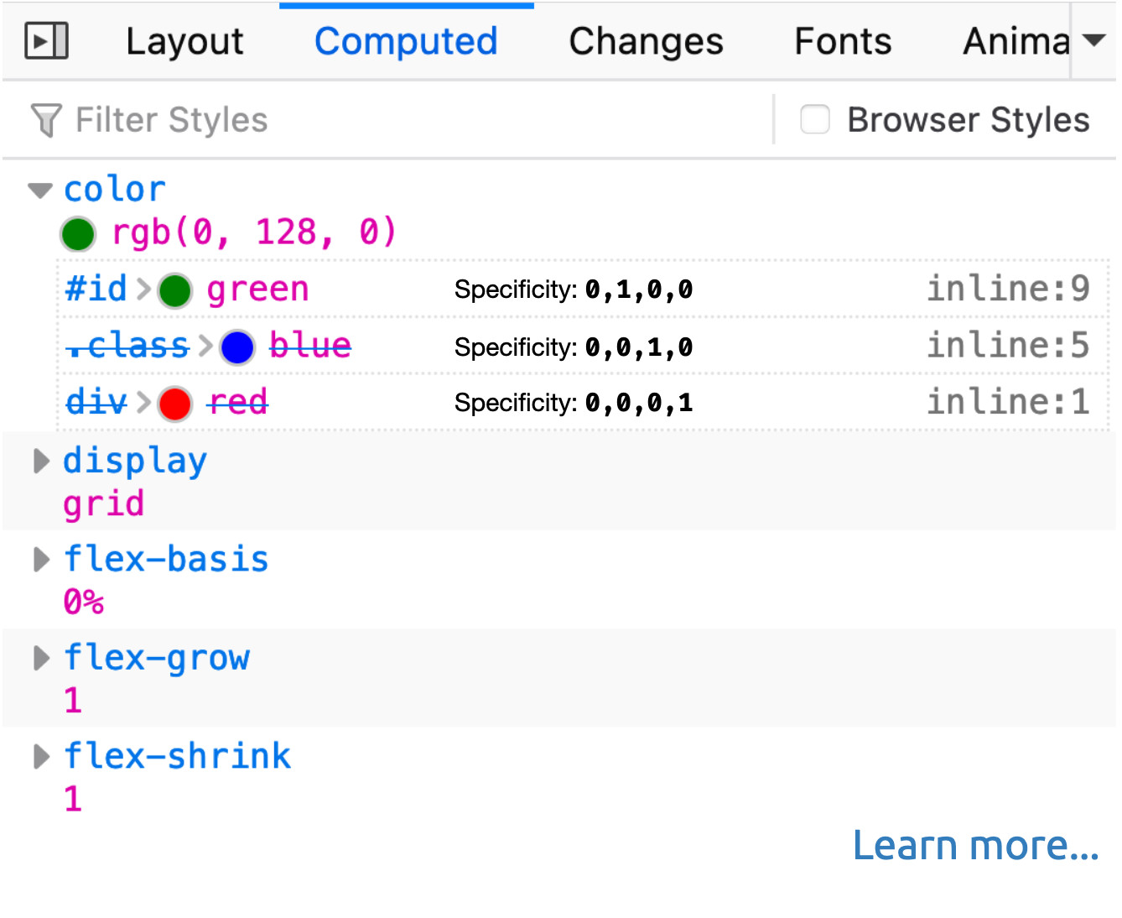Expand the flex-basis property
1122x918 pixels.
pos(40,559)
